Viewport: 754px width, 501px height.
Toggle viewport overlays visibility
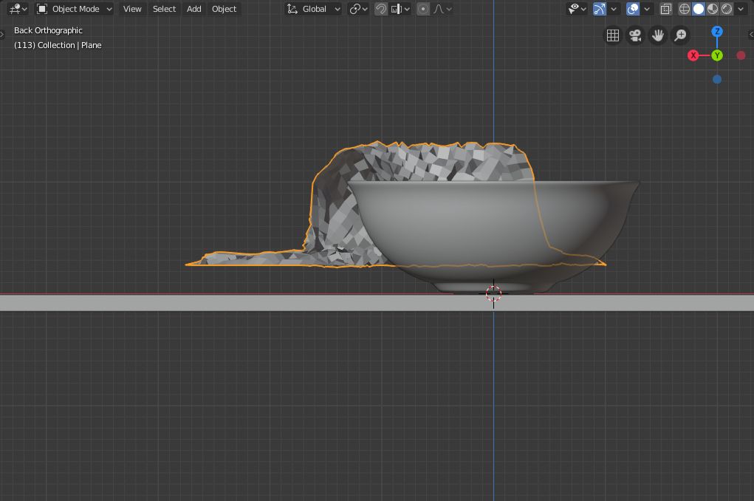click(x=633, y=9)
